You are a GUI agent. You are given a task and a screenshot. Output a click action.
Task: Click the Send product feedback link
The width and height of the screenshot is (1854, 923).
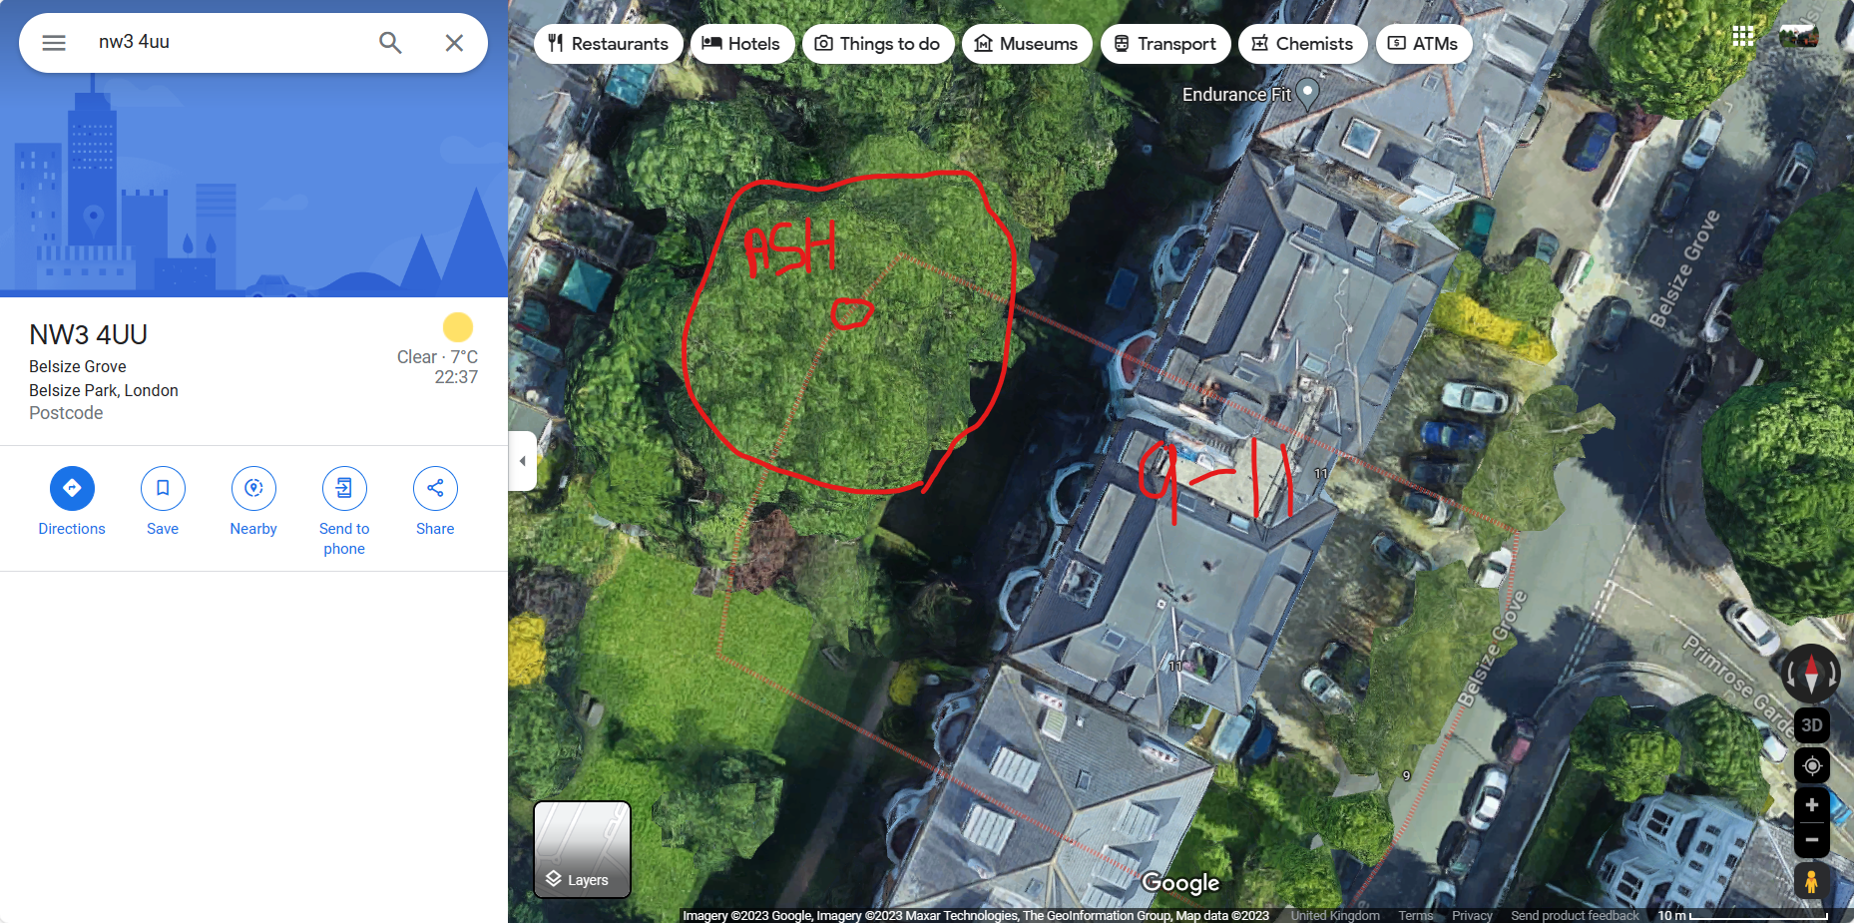pyautogui.click(x=1575, y=915)
